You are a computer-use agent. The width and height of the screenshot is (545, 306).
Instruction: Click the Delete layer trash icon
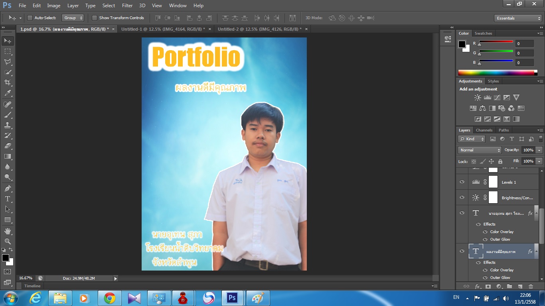[x=531, y=286]
